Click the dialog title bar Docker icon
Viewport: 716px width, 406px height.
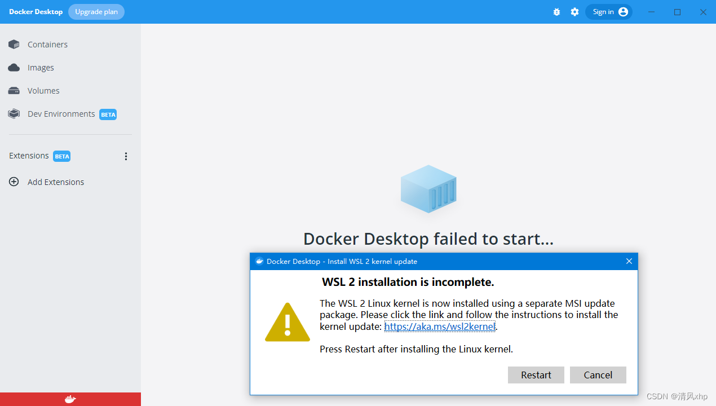tap(259, 261)
